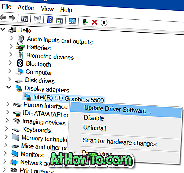Expand the Mice and other pointing node
The image size is (184, 173).
coord(6,145)
